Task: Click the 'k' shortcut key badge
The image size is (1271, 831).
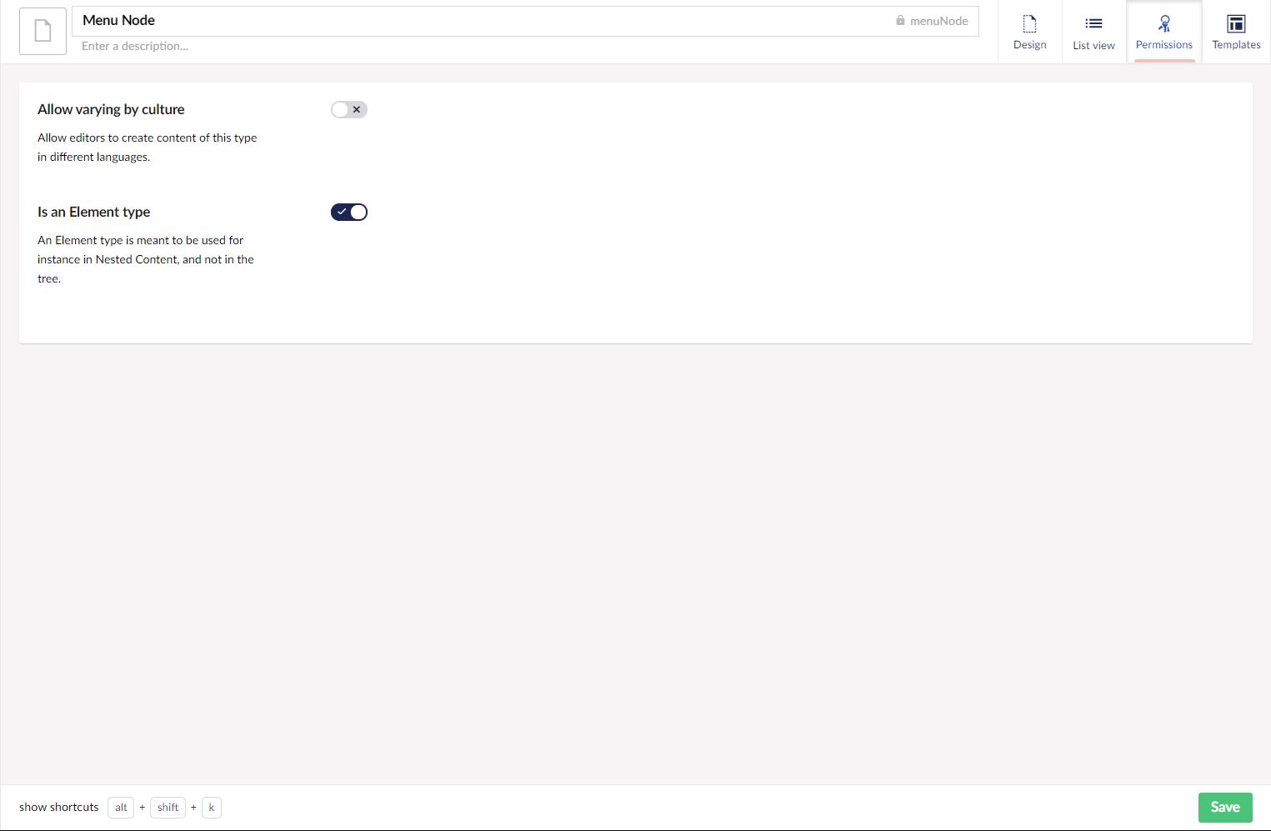Action: 212,807
